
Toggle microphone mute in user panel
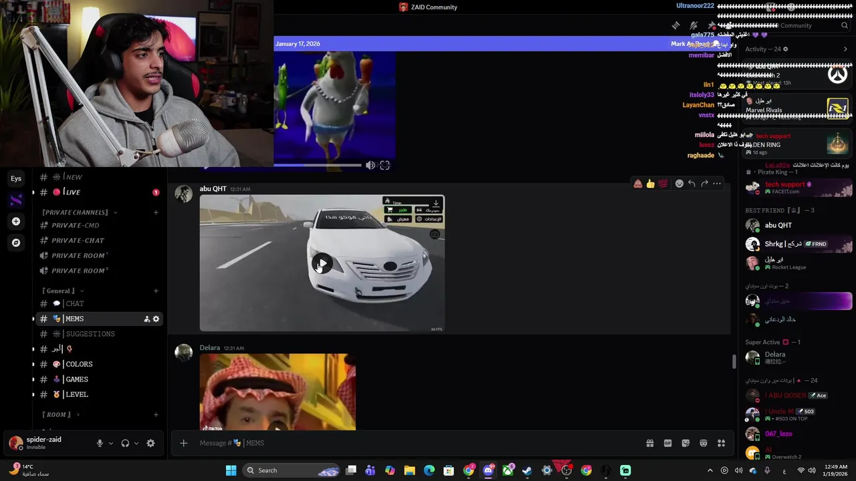tap(100, 443)
